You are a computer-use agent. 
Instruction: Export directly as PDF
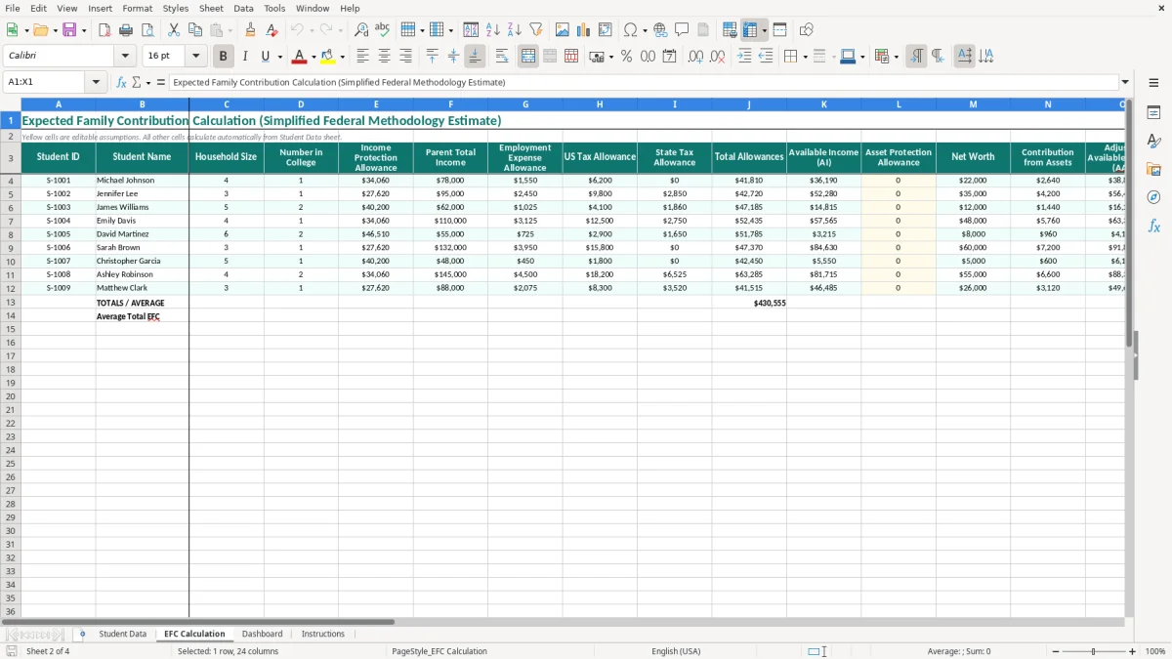tap(105, 30)
